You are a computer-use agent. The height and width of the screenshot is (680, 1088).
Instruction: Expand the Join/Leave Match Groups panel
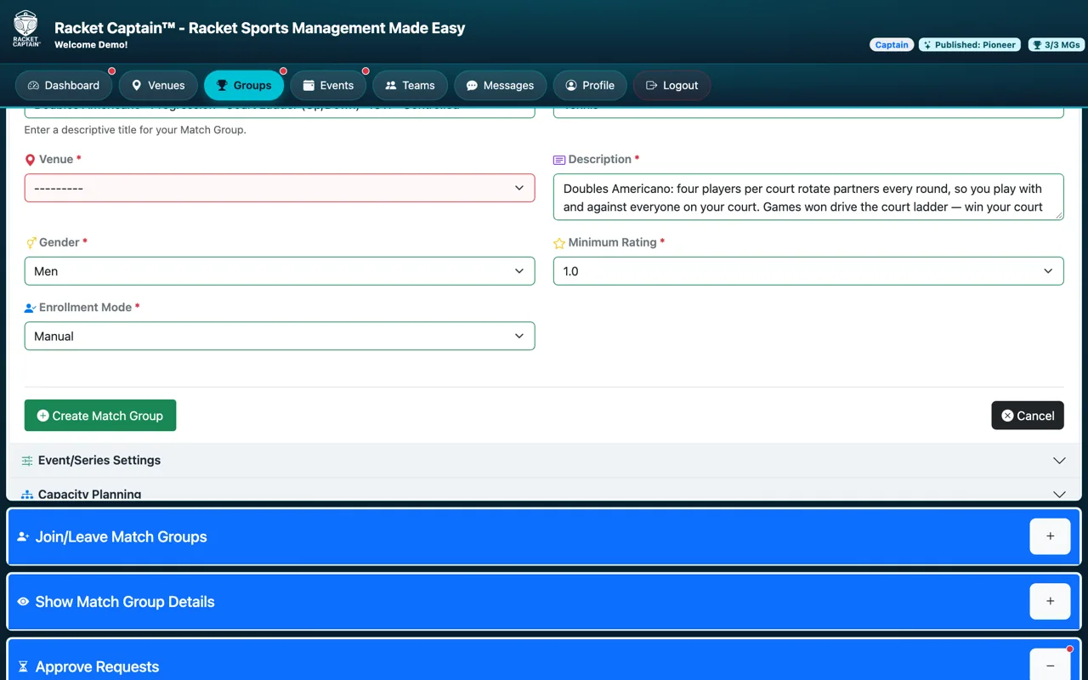pyautogui.click(x=1050, y=536)
